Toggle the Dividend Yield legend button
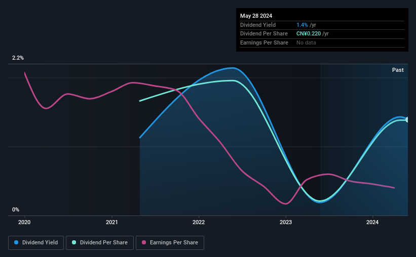This screenshot has height=257, width=416. click(36, 242)
